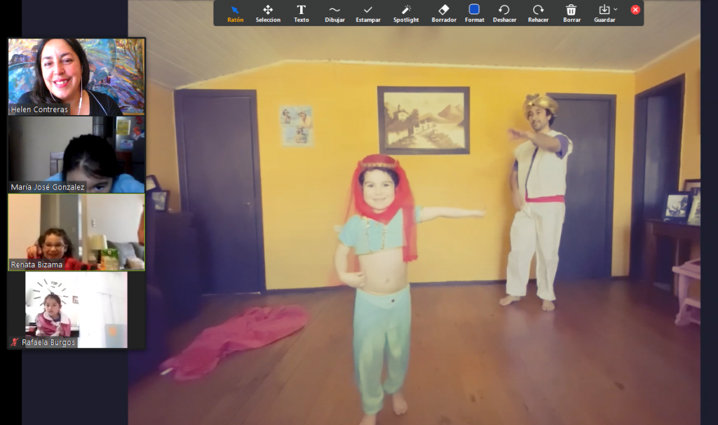Image resolution: width=718 pixels, height=425 pixels.
Task: Switch to the Borrador eraser tool
Action: tap(443, 13)
